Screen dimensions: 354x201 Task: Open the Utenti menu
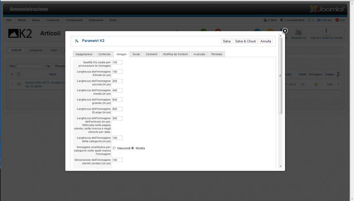point(22,20)
